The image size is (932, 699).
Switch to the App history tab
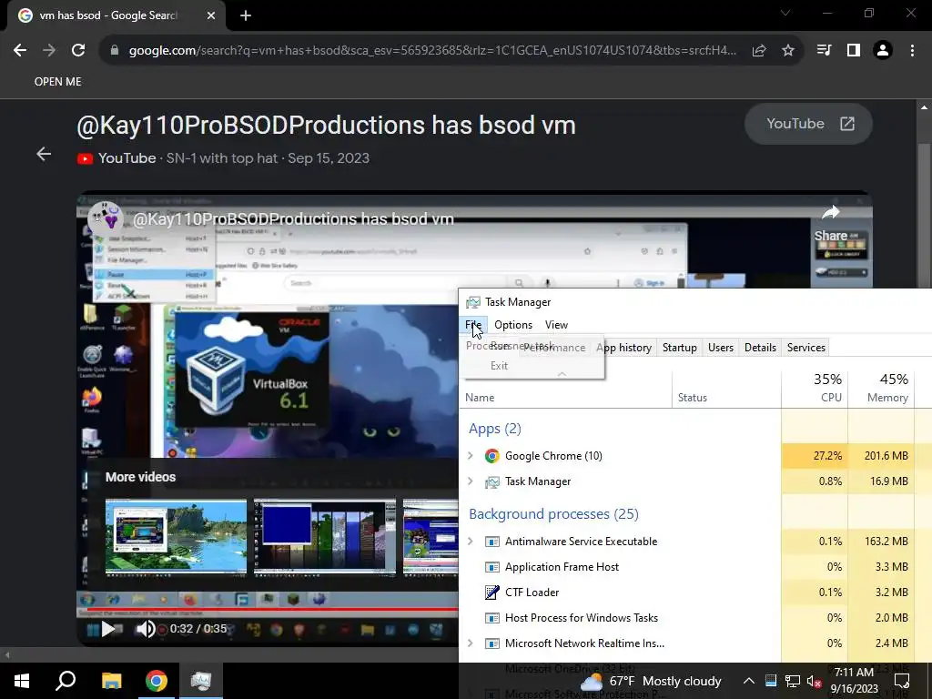(623, 347)
